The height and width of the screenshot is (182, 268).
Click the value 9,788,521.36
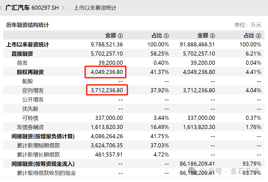(107, 45)
